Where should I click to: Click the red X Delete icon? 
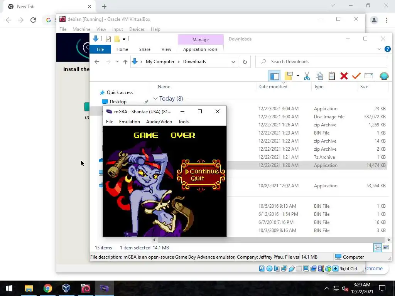[x=344, y=76]
